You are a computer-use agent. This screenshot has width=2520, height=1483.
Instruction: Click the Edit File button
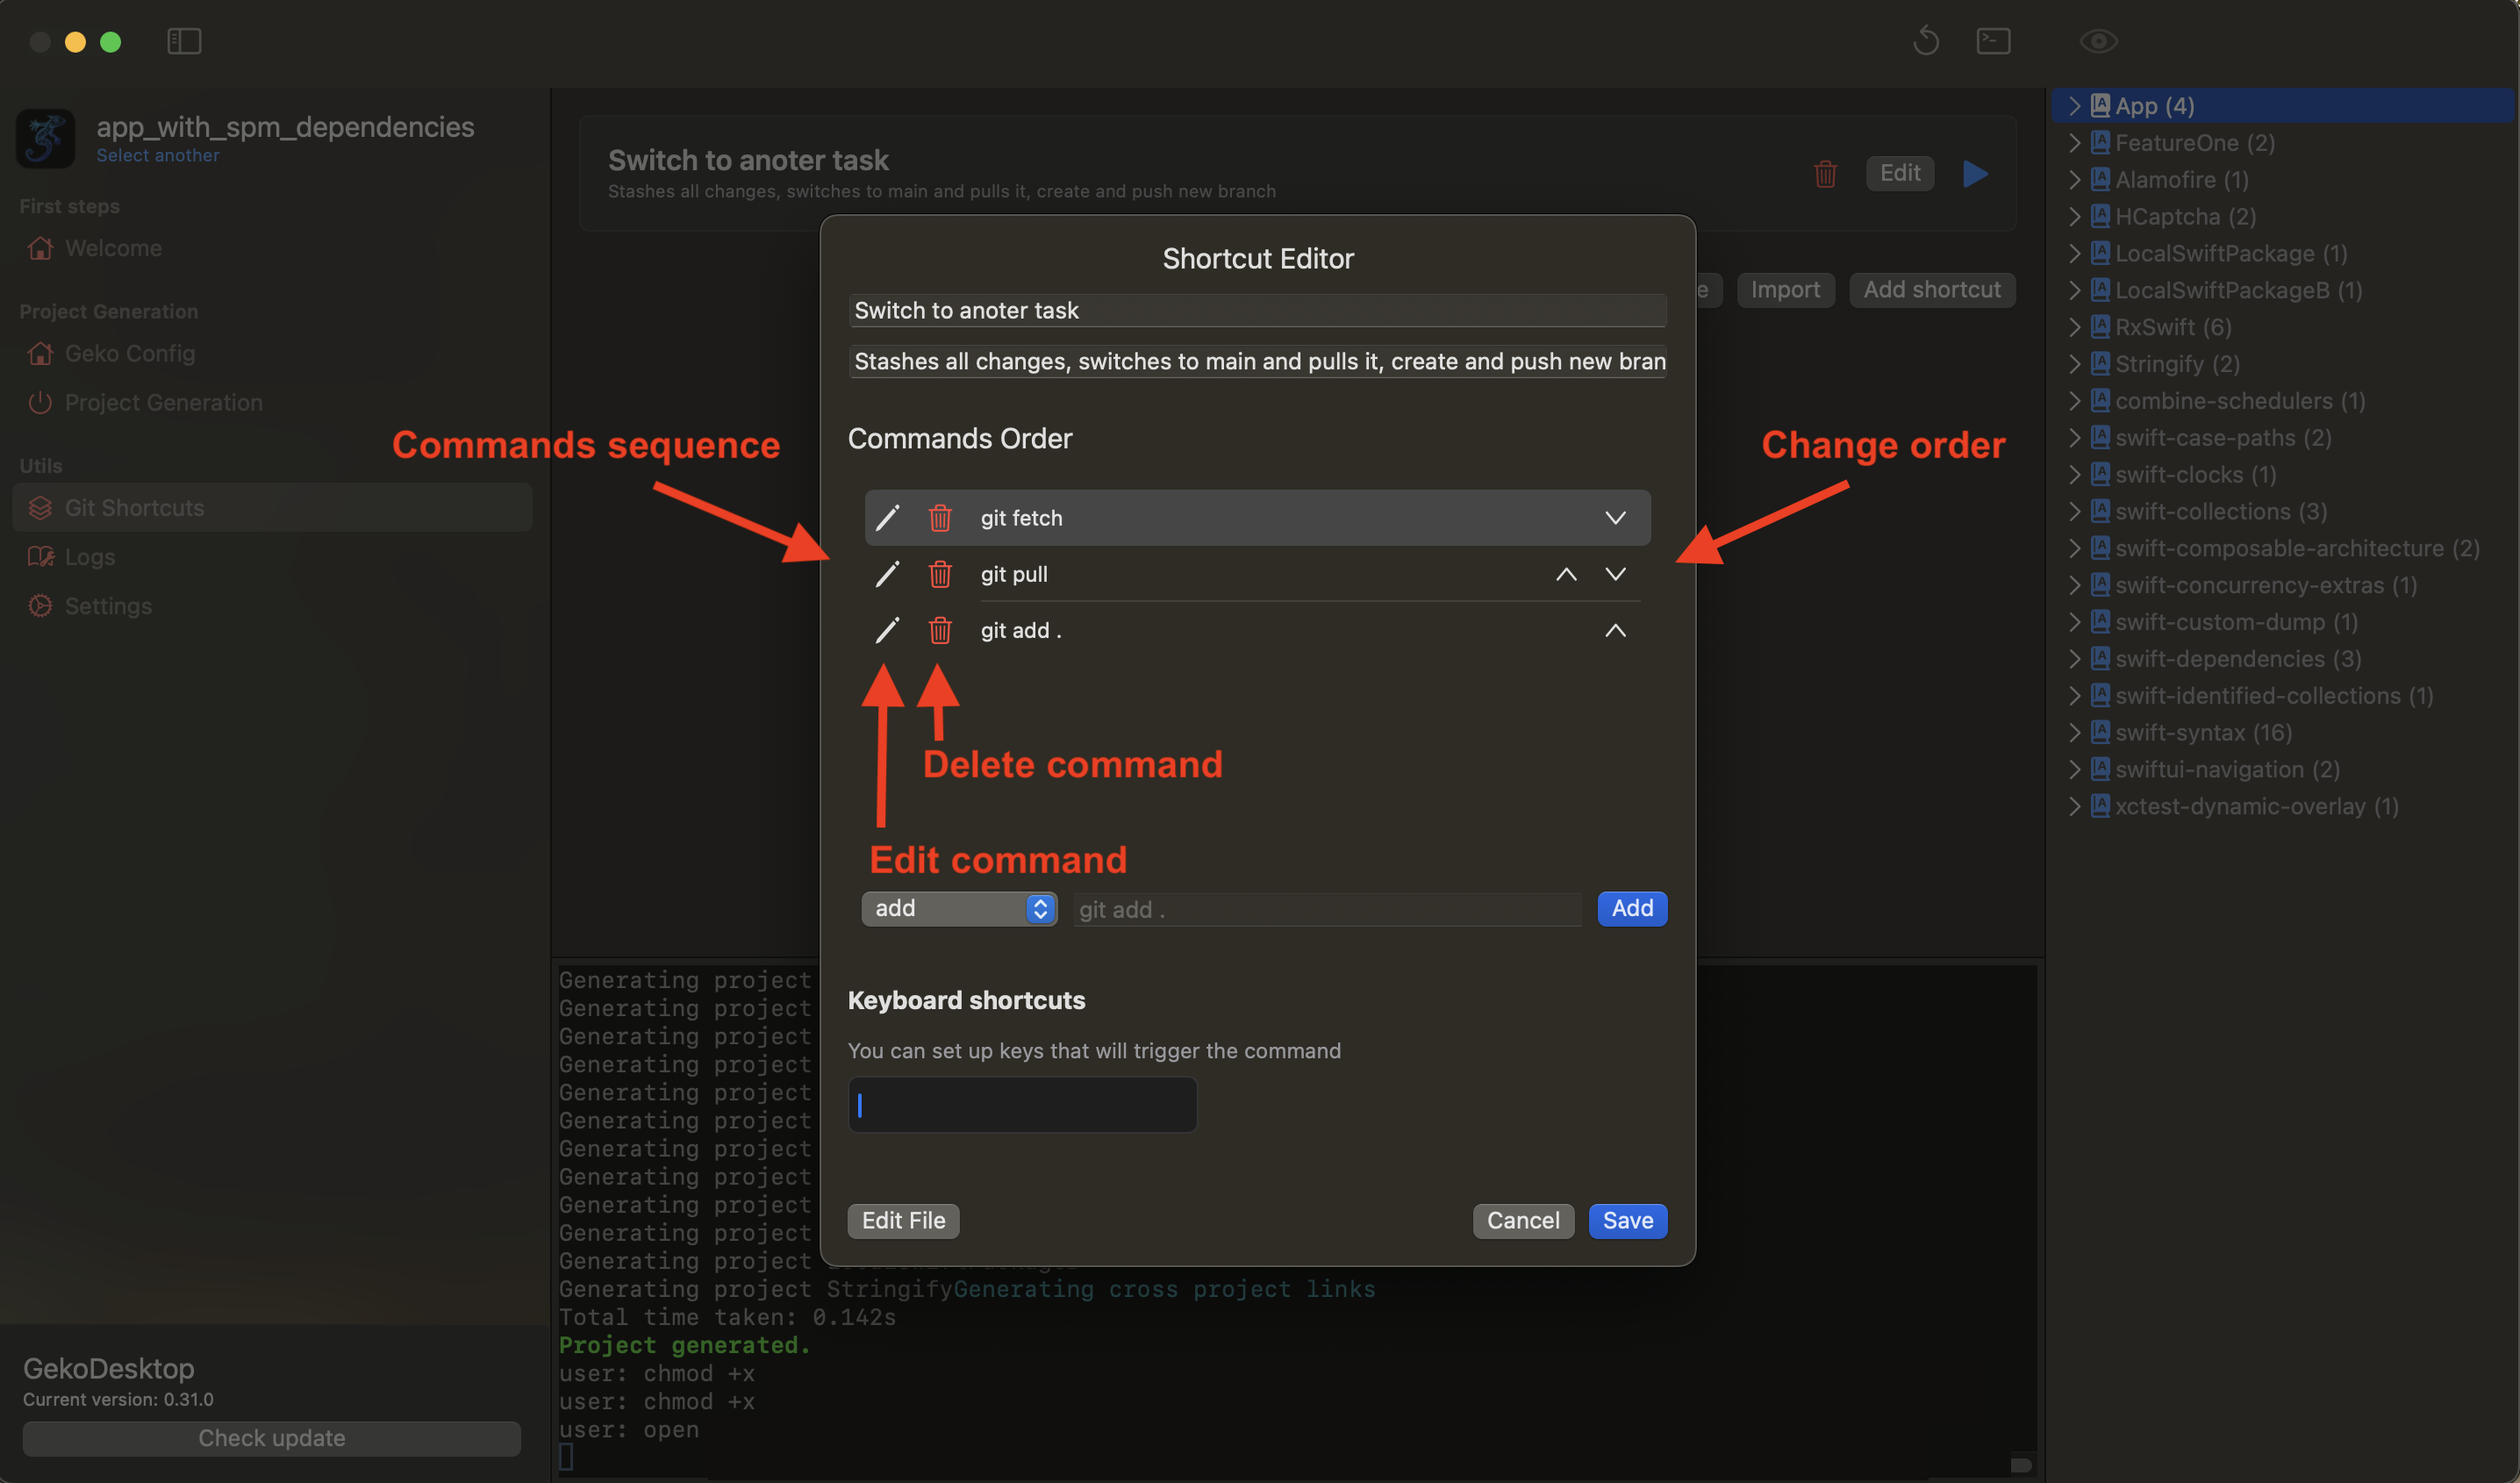click(x=903, y=1220)
